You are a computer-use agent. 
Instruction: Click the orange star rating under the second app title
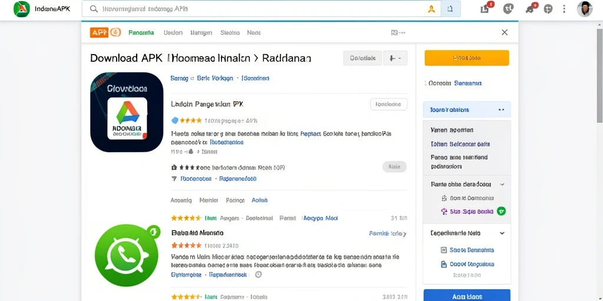pos(186,245)
